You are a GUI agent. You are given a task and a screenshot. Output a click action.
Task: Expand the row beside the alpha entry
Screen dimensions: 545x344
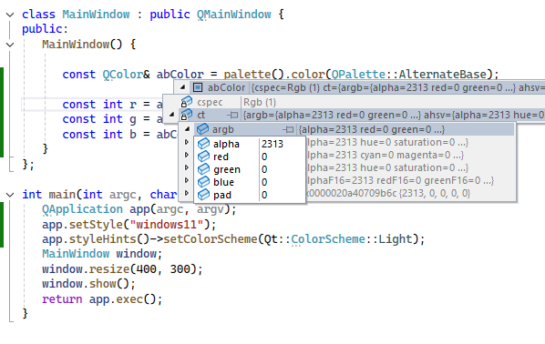[x=187, y=142]
